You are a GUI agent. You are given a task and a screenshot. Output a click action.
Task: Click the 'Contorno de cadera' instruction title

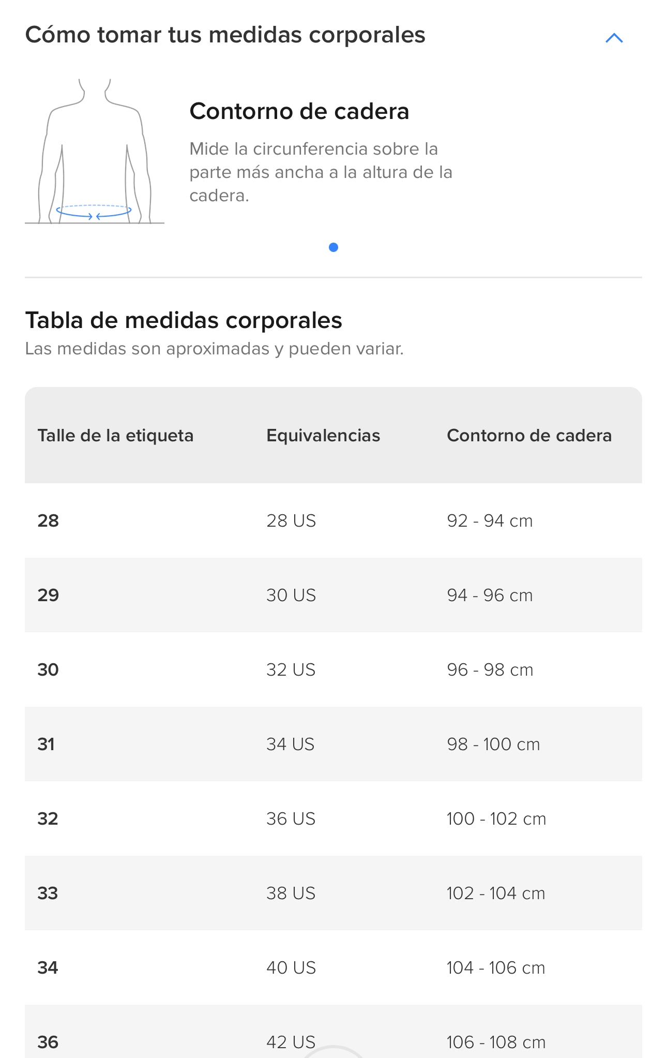[299, 111]
